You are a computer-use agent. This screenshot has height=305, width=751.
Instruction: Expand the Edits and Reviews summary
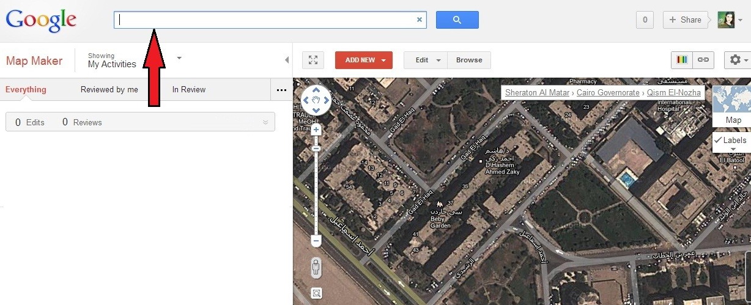(265, 122)
